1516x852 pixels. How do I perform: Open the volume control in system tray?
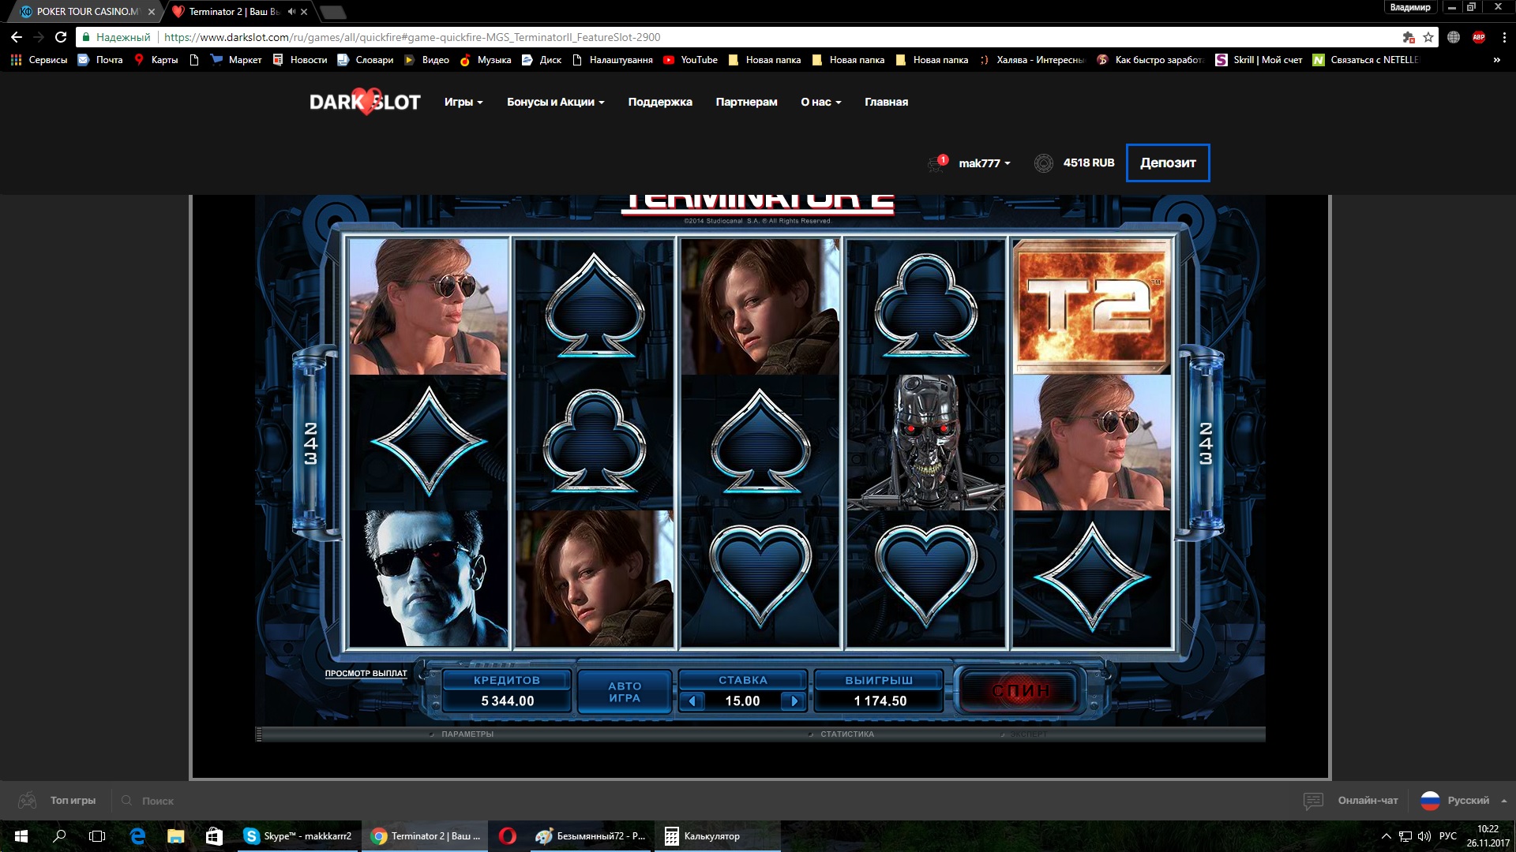click(1424, 836)
